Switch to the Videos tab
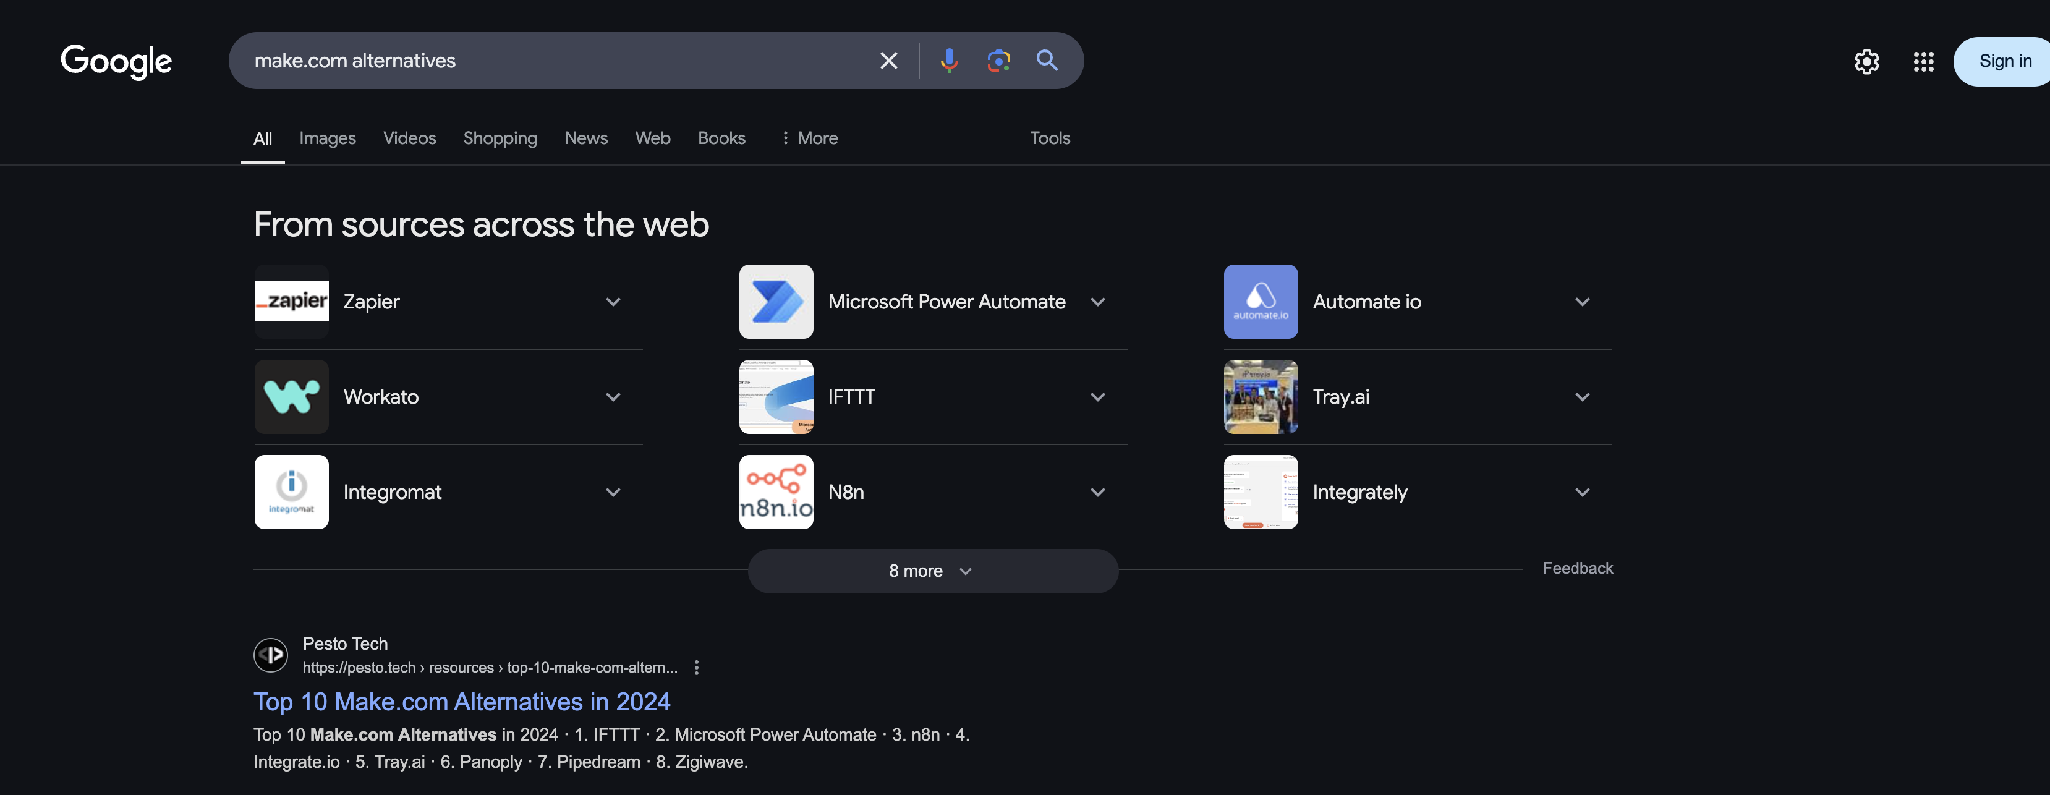Image resolution: width=2050 pixels, height=795 pixels. 409,138
